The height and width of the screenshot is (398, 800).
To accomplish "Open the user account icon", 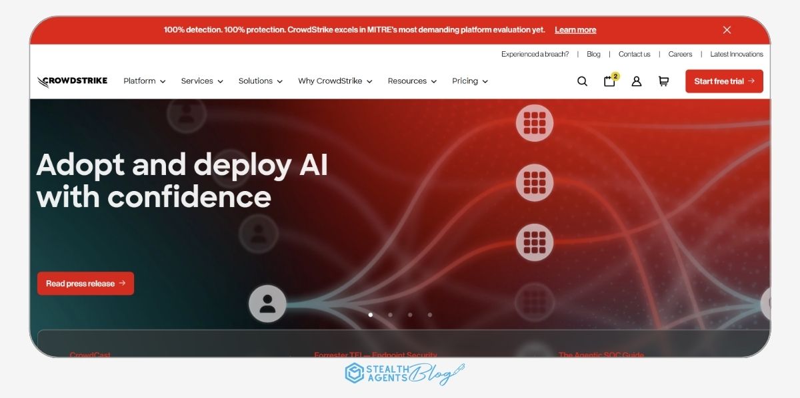I will click(636, 81).
